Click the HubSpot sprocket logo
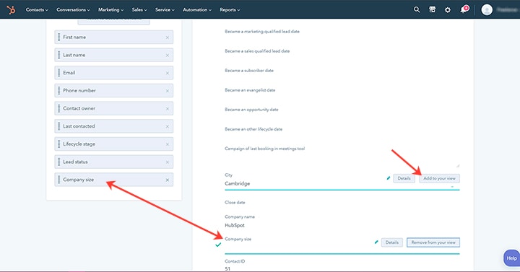Screen dimensions: 520x272 pos(11,10)
